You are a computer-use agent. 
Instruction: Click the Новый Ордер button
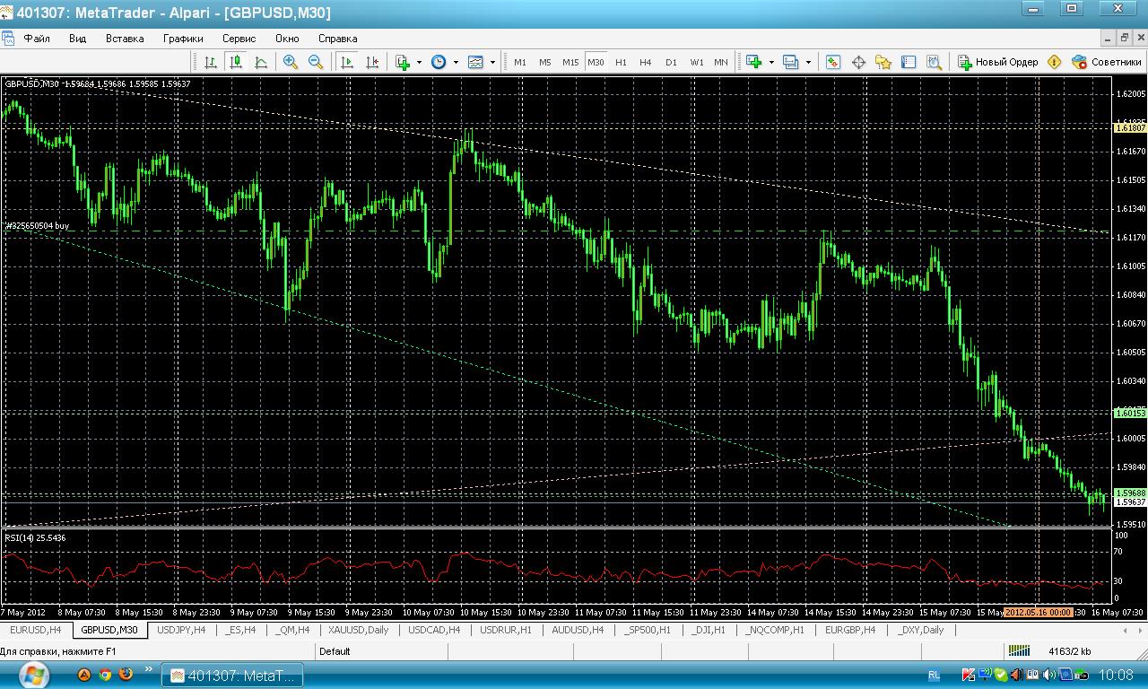(997, 62)
